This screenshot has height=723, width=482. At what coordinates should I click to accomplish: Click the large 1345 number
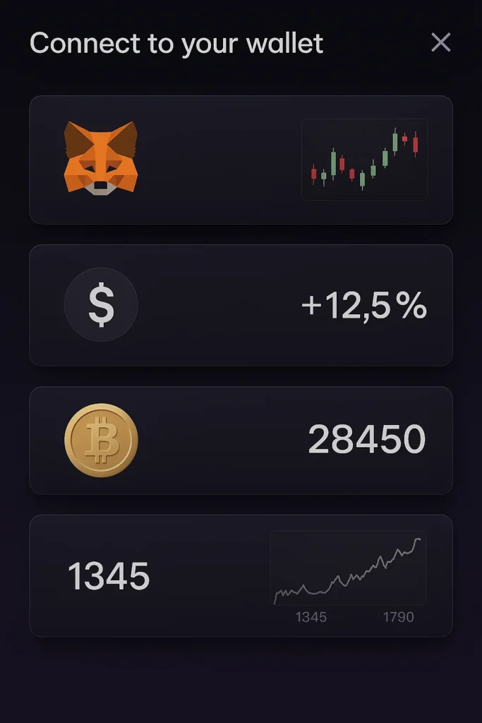pos(109,576)
